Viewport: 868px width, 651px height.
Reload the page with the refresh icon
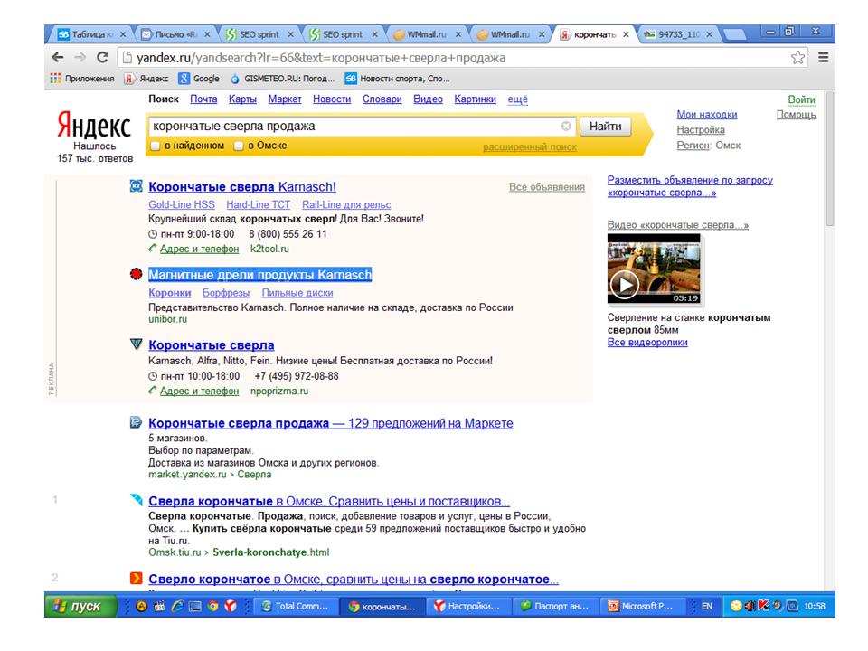pos(102,57)
